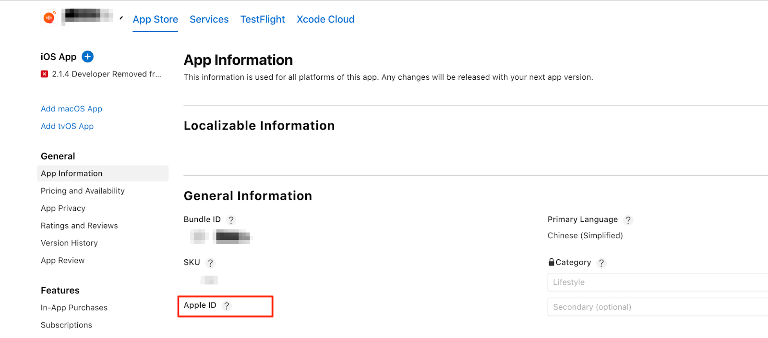Open the Apple ID help question mark
Screen dimensions: 768x338
point(227,306)
